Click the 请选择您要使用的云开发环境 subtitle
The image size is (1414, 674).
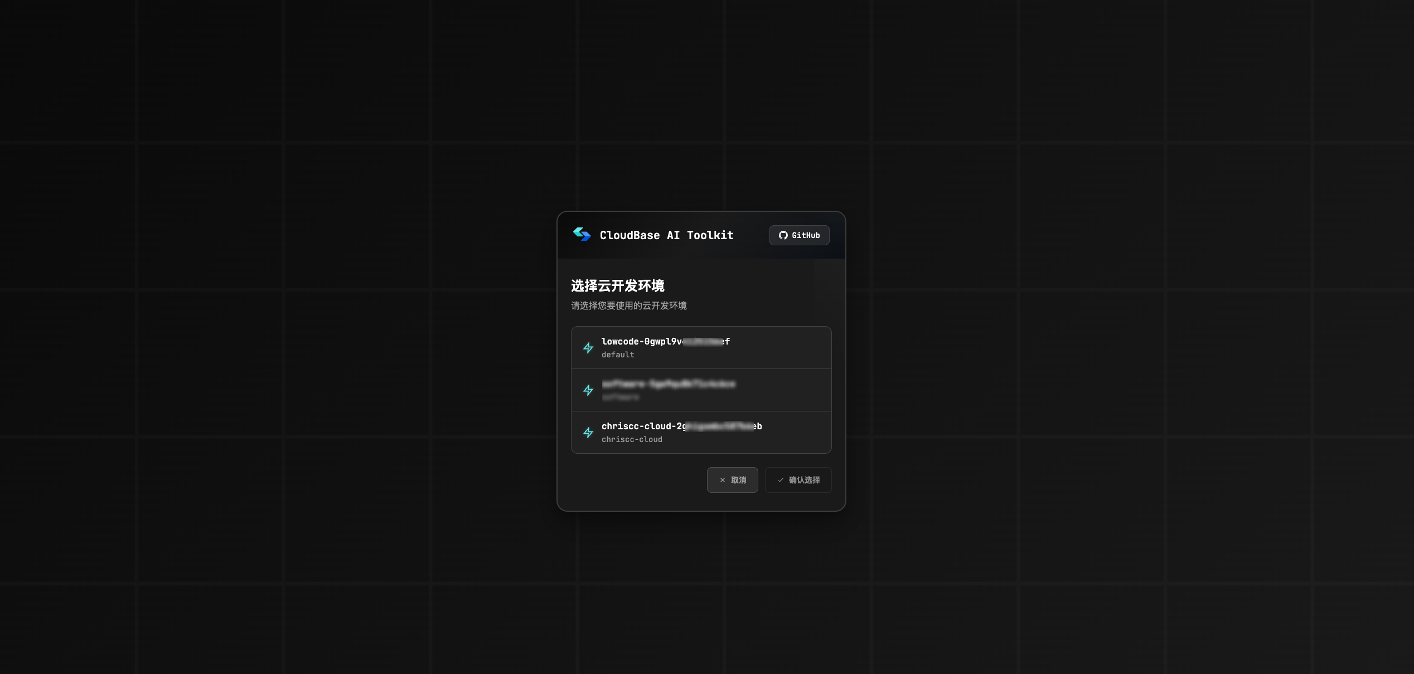coord(628,306)
